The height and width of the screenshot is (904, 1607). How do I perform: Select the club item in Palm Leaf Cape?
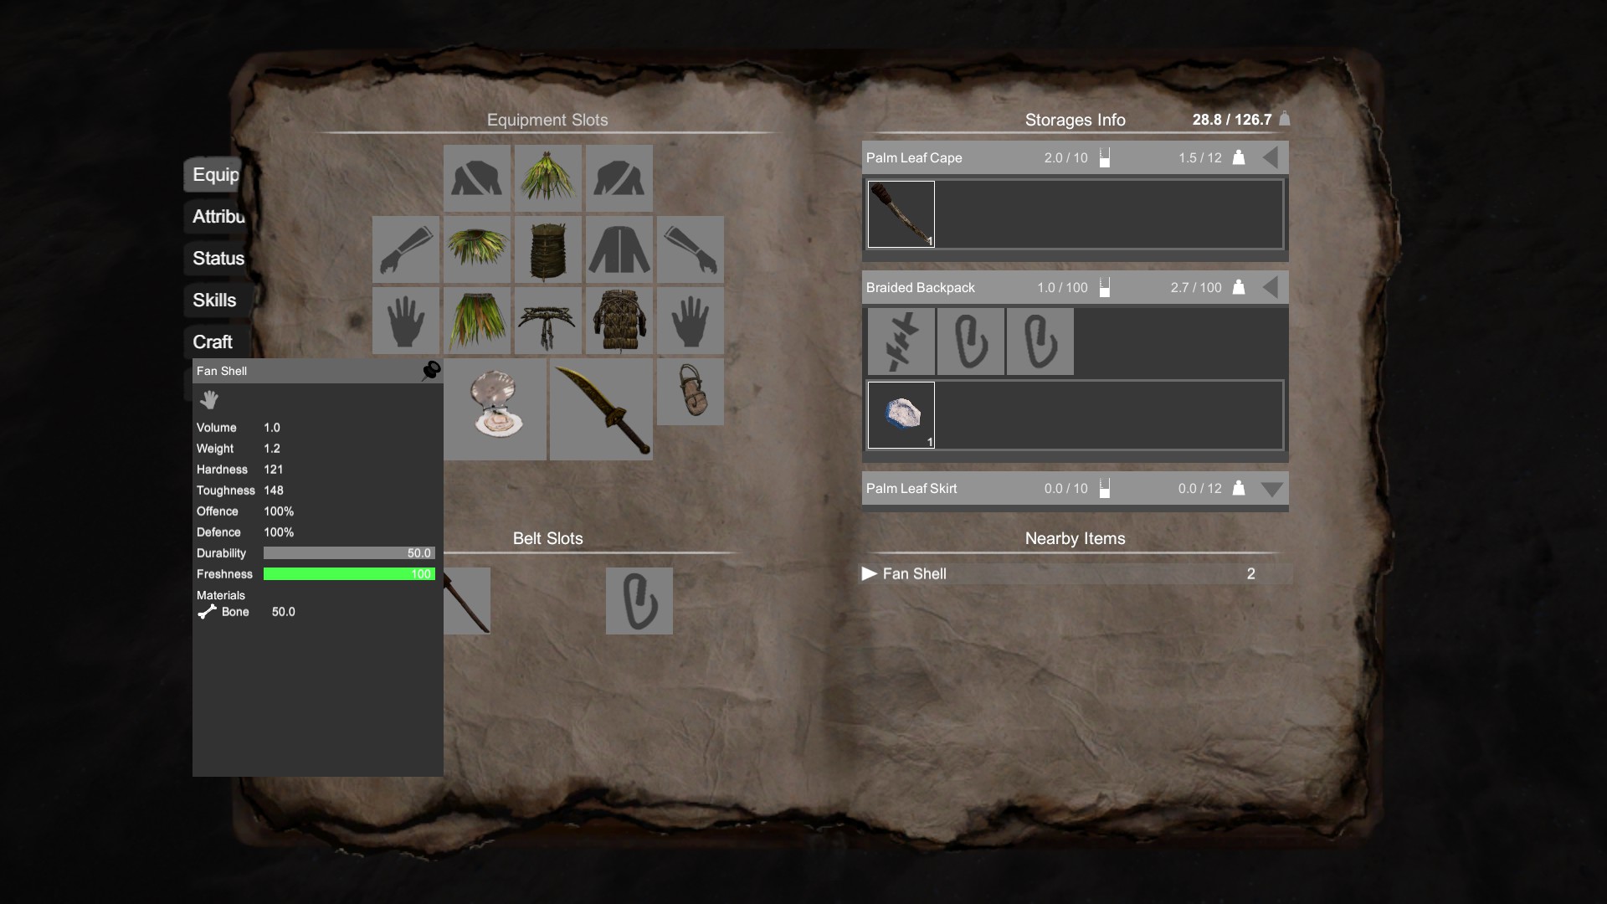click(x=901, y=214)
